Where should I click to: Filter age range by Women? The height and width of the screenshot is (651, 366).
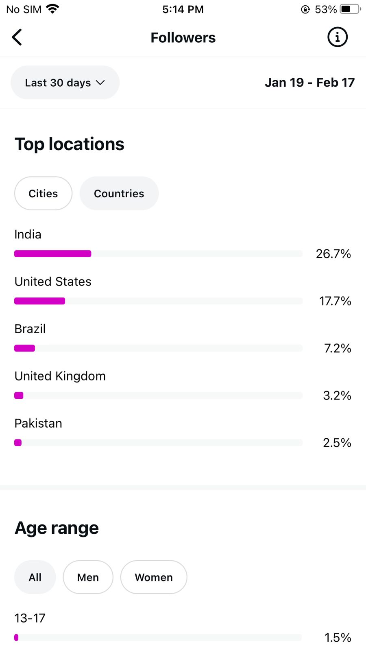click(x=153, y=577)
